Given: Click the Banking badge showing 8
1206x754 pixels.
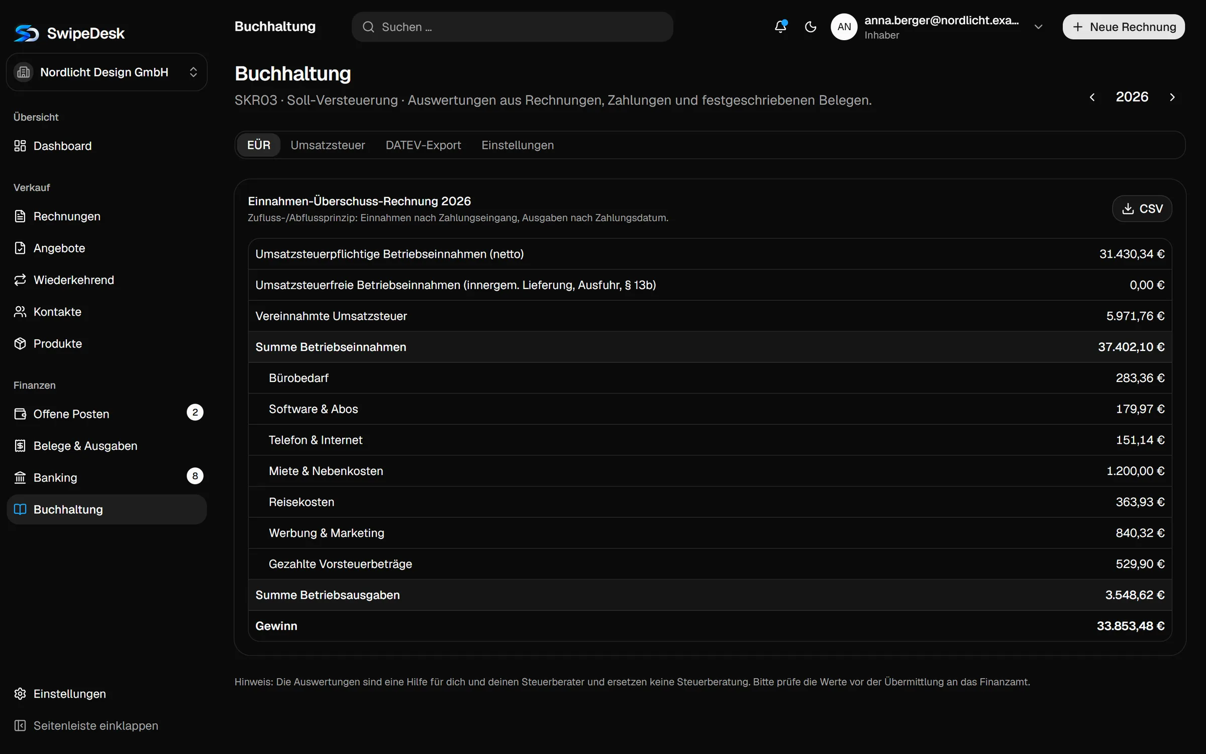Looking at the screenshot, I should click(195, 476).
